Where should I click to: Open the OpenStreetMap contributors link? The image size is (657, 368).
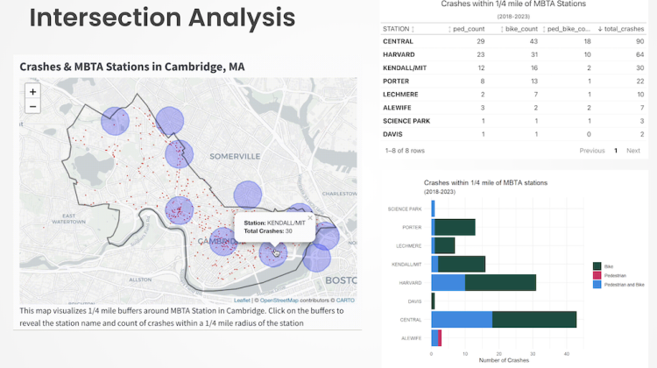click(x=279, y=301)
